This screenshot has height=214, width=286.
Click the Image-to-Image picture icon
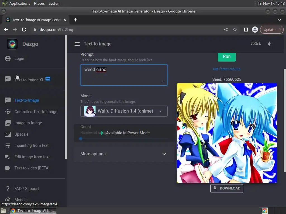pos(8,123)
